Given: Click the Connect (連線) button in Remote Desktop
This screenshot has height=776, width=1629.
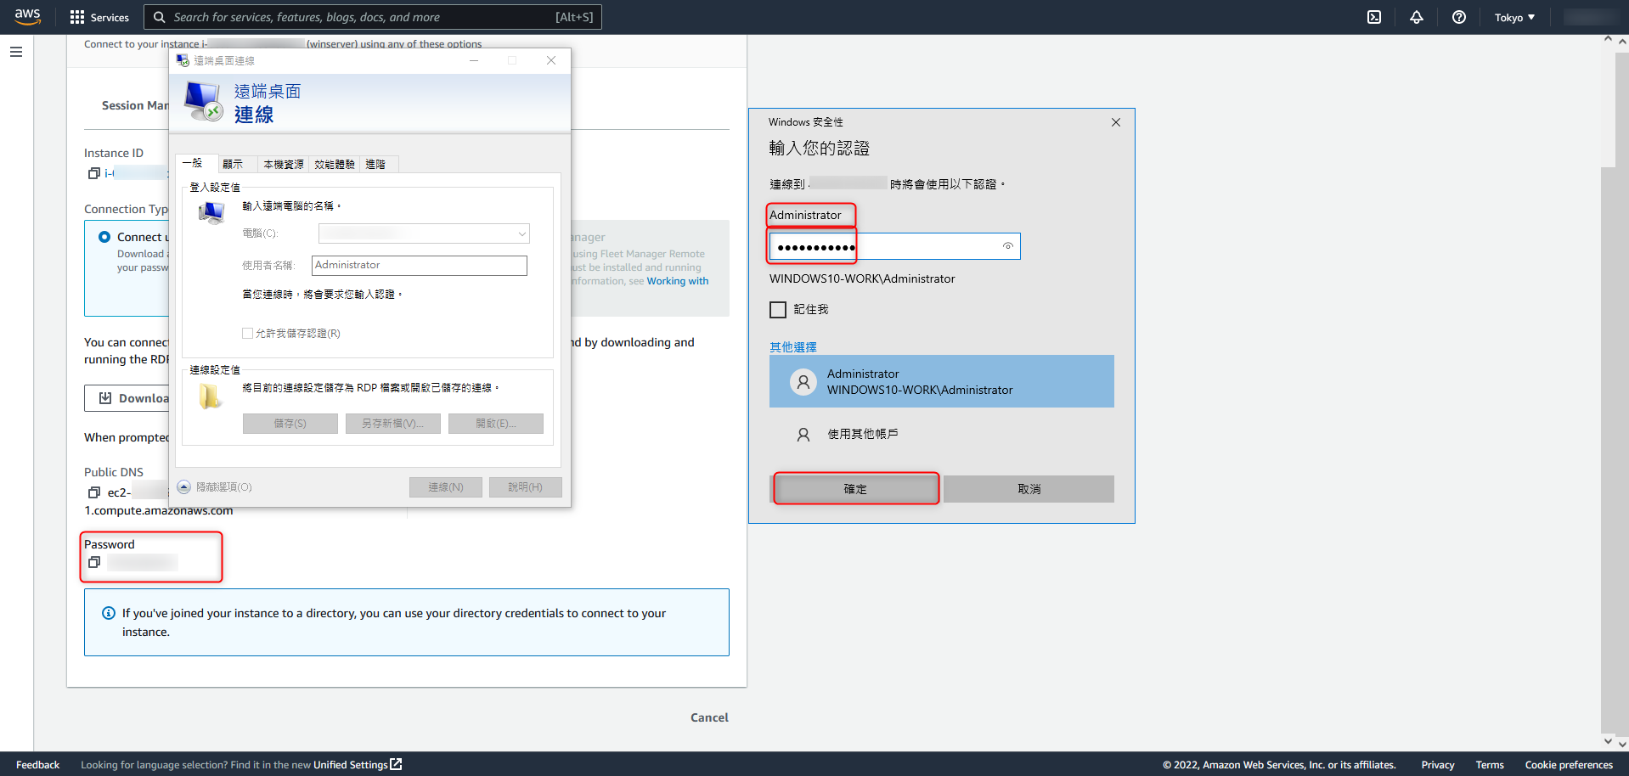Looking at the screenshot, I should pos(446,487).
